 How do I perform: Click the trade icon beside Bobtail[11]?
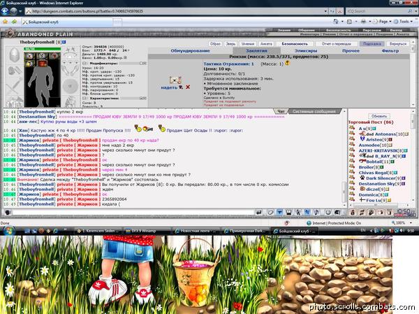click(x=352, y=161)
